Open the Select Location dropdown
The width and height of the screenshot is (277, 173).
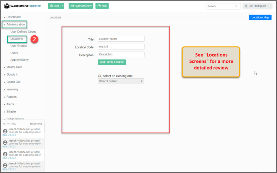121,81
